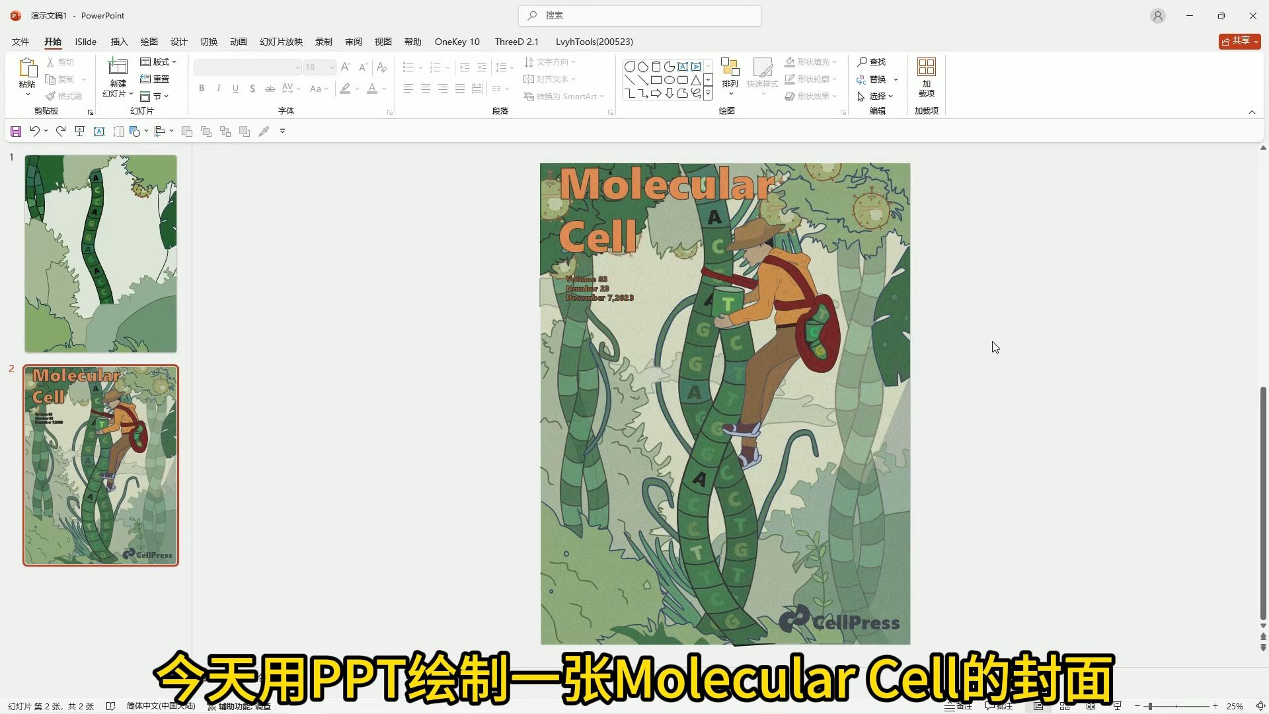Select slide 1 thumbnail
The image size is (1269, 714).
tap(100, 254)
